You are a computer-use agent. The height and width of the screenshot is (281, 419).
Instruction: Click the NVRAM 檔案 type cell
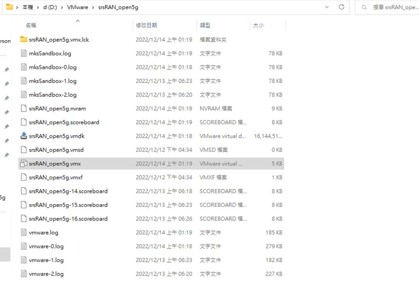[216, 108]
